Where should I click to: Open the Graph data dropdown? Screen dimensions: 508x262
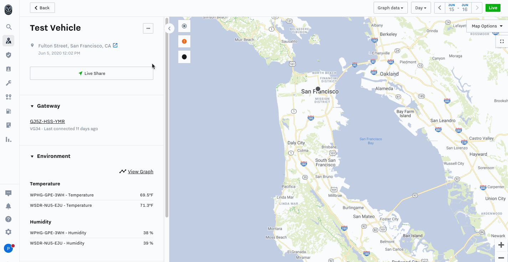click(390, 8)
